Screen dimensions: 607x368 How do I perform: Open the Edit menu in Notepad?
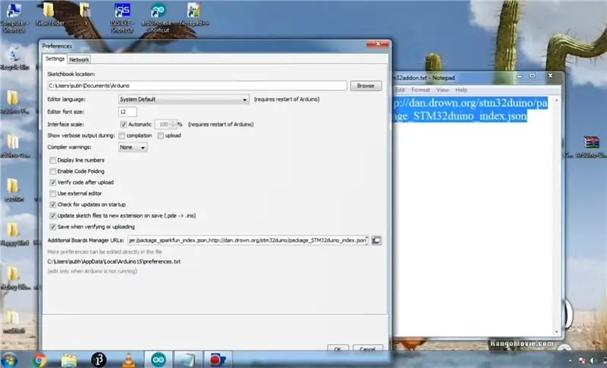pyautogui.click(x=400, y=90)
